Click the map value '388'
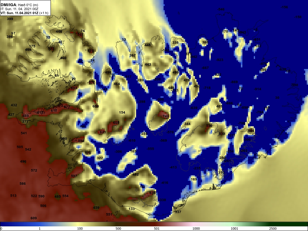Viewport: 308px width, 231px height. pos(205,42)
